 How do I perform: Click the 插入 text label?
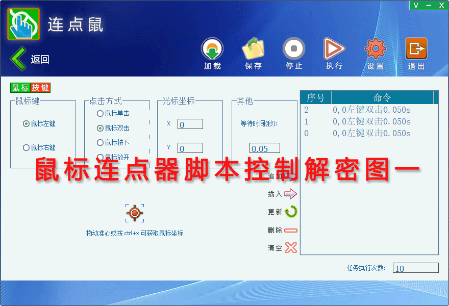pos(275,194)
